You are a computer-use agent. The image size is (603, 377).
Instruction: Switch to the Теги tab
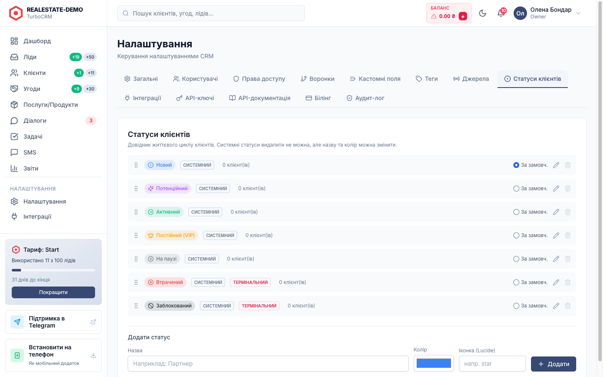[427, 79]
